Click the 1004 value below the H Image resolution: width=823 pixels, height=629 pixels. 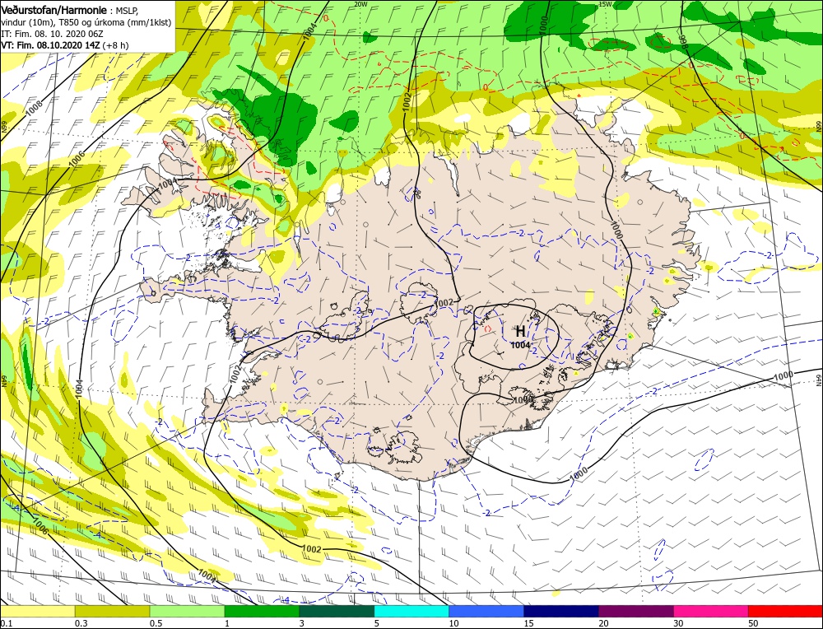pyautogui.click(x=520, y=345)
